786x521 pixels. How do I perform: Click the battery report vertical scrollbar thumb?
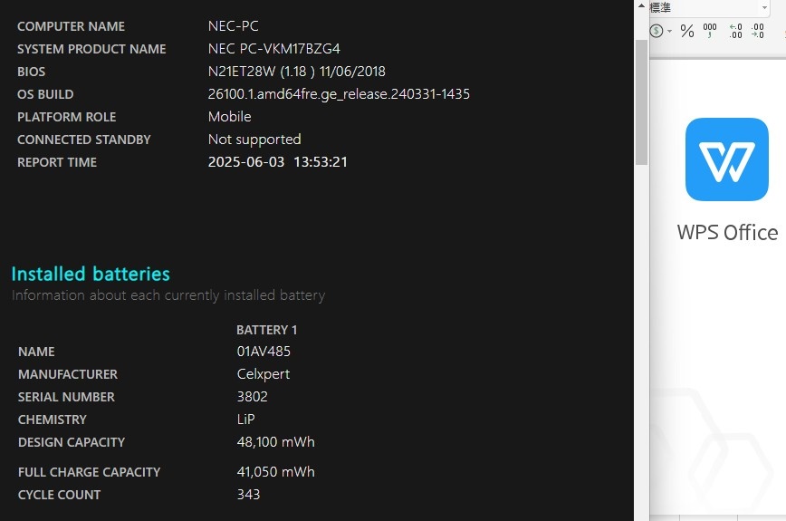(641, 102)
